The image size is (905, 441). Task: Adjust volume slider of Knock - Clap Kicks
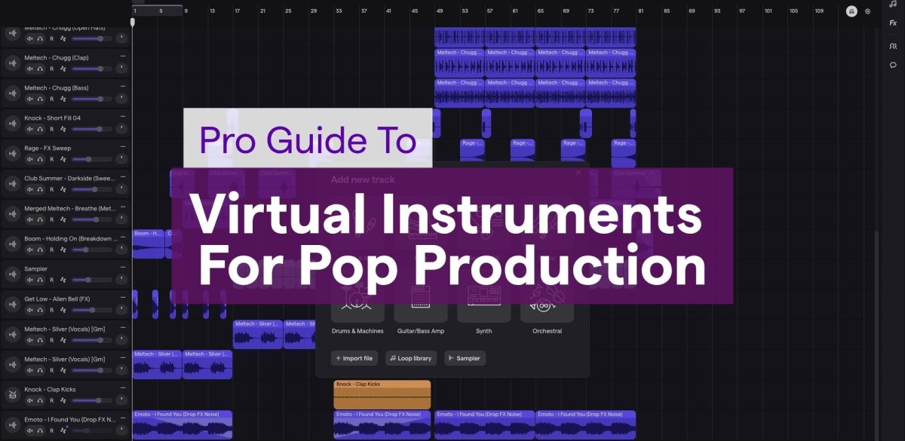coord(92,400)
